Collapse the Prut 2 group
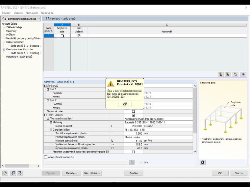This screenshot has width=250, height=187. tap(48, 100)
